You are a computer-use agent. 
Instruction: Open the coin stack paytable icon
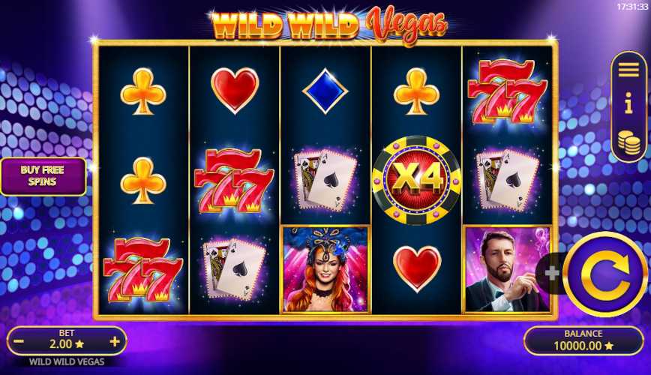(x=629, y=142)
